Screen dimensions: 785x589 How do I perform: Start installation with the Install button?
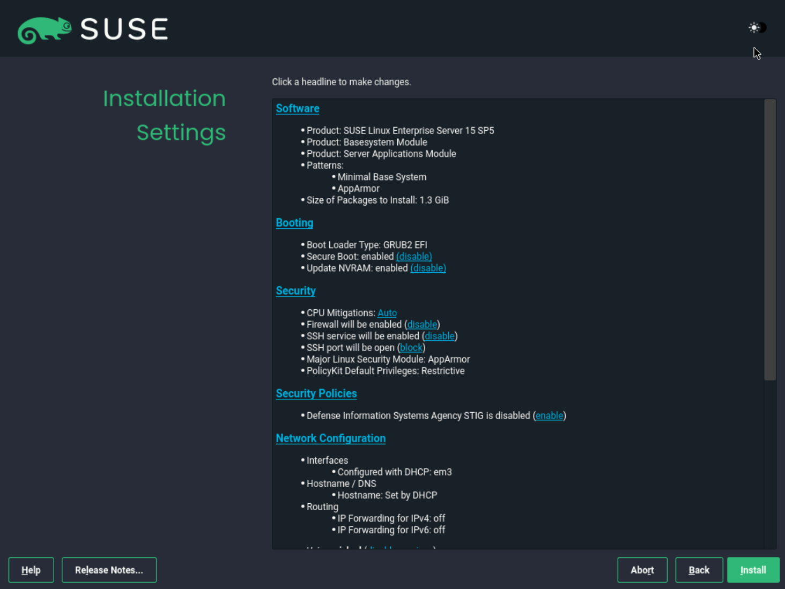click(x=753, y=570)
